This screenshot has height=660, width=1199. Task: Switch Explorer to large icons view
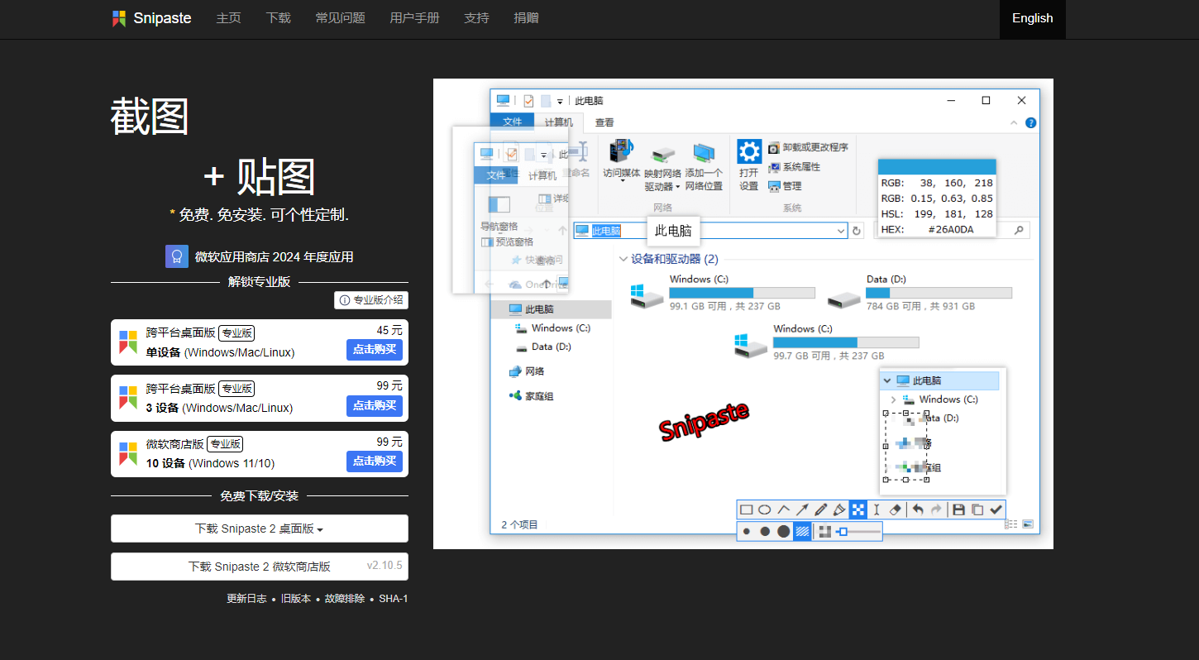pyautogui.click(x=1028, y=524)
